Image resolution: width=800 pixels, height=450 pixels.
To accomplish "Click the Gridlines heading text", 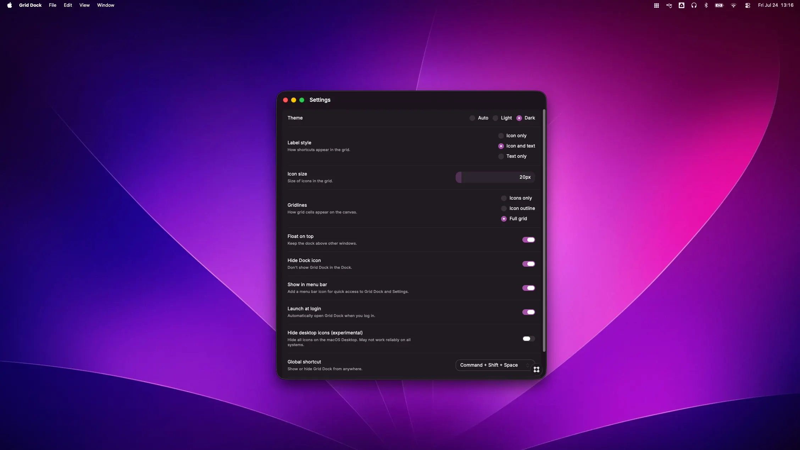I will [297, 205].
